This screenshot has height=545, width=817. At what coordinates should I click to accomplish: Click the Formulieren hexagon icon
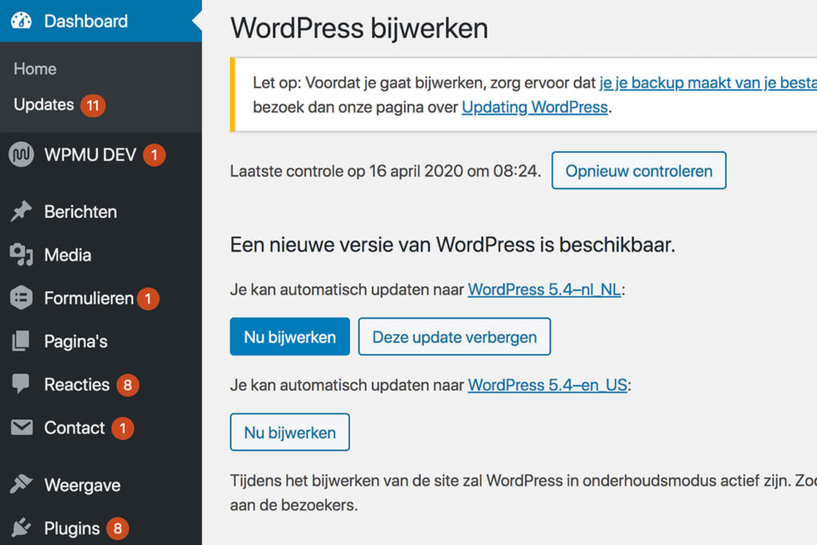click(22, 298)
